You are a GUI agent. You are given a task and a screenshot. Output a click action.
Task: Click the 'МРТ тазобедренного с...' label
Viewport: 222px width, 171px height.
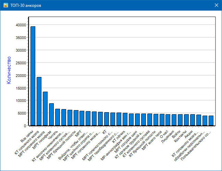pyautogui.click(x=103, y=146)
